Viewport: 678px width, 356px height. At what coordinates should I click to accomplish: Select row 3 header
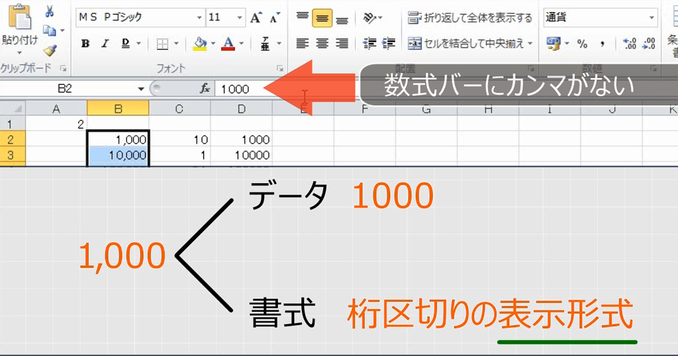tap(13, 155)
